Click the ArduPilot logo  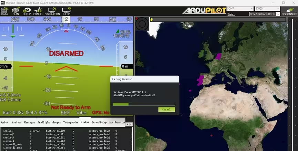pos(204,11)
